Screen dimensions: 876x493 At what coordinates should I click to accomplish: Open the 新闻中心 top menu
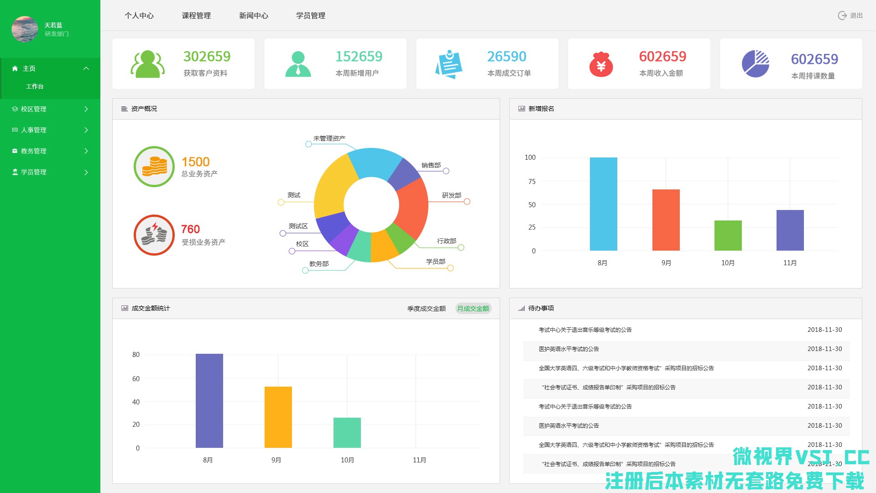(254, 16)
